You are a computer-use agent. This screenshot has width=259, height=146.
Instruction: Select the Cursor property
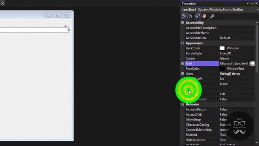190,58
